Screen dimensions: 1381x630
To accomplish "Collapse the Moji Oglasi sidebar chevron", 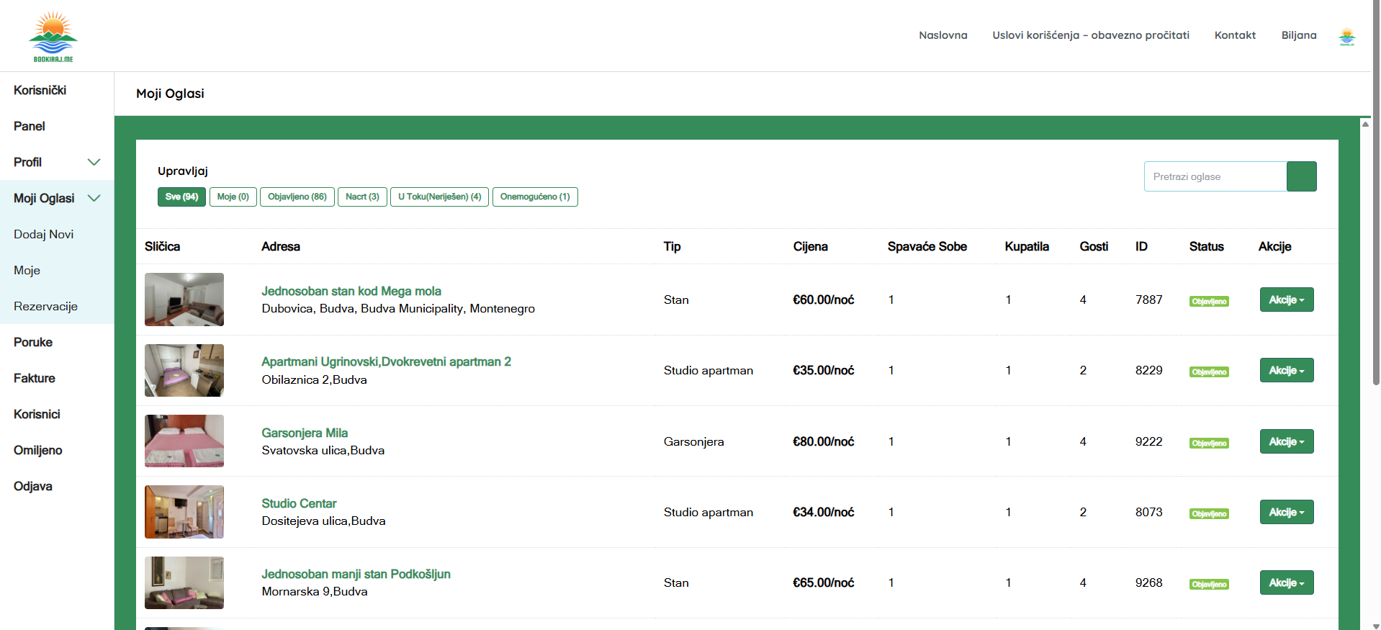I will (94, 198).
